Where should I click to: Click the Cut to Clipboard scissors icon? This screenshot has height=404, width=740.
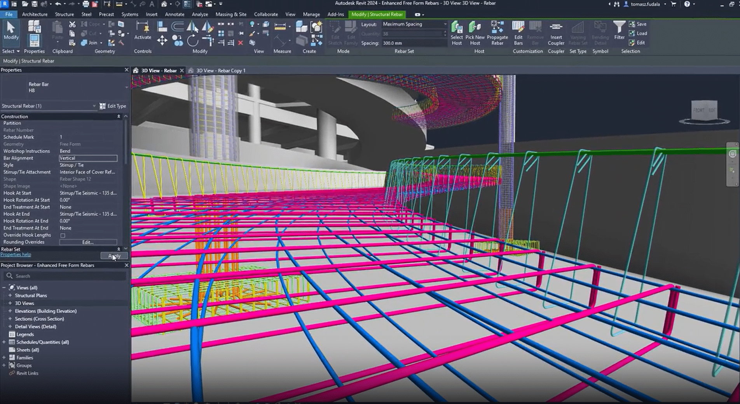72,24
